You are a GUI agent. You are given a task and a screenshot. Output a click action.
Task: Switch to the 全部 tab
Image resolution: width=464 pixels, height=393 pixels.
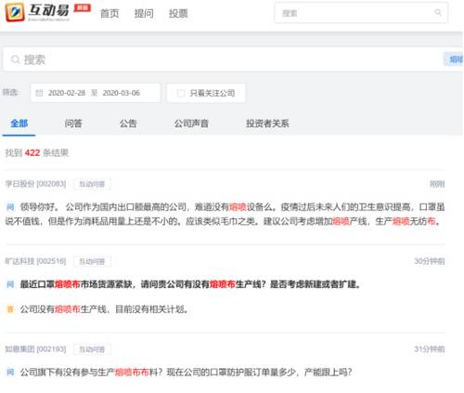pyautogui.click(x=19, y=124)
